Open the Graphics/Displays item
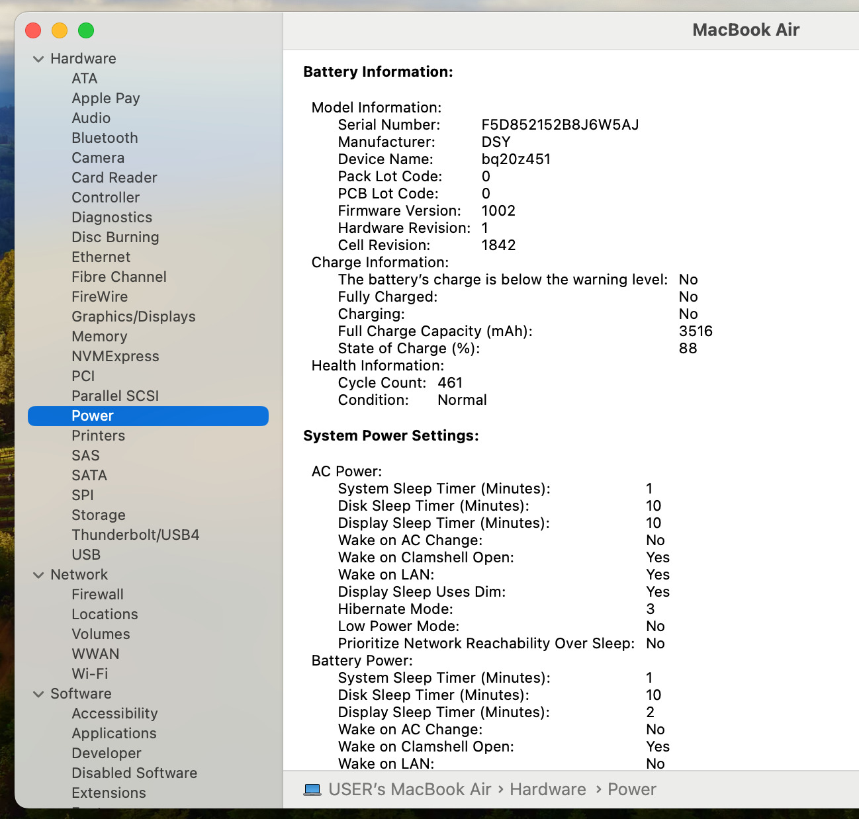The image size is (859, 819). pyautogui.click(x=133, y=317)
